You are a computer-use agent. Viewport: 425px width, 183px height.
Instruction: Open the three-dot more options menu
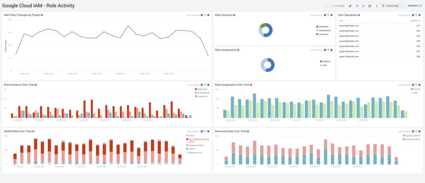tap(377, 6)
